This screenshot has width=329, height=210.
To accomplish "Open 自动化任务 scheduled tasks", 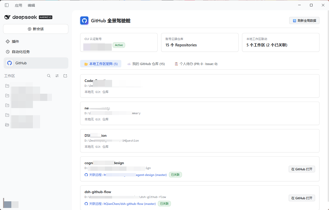I will coord(36,52).
